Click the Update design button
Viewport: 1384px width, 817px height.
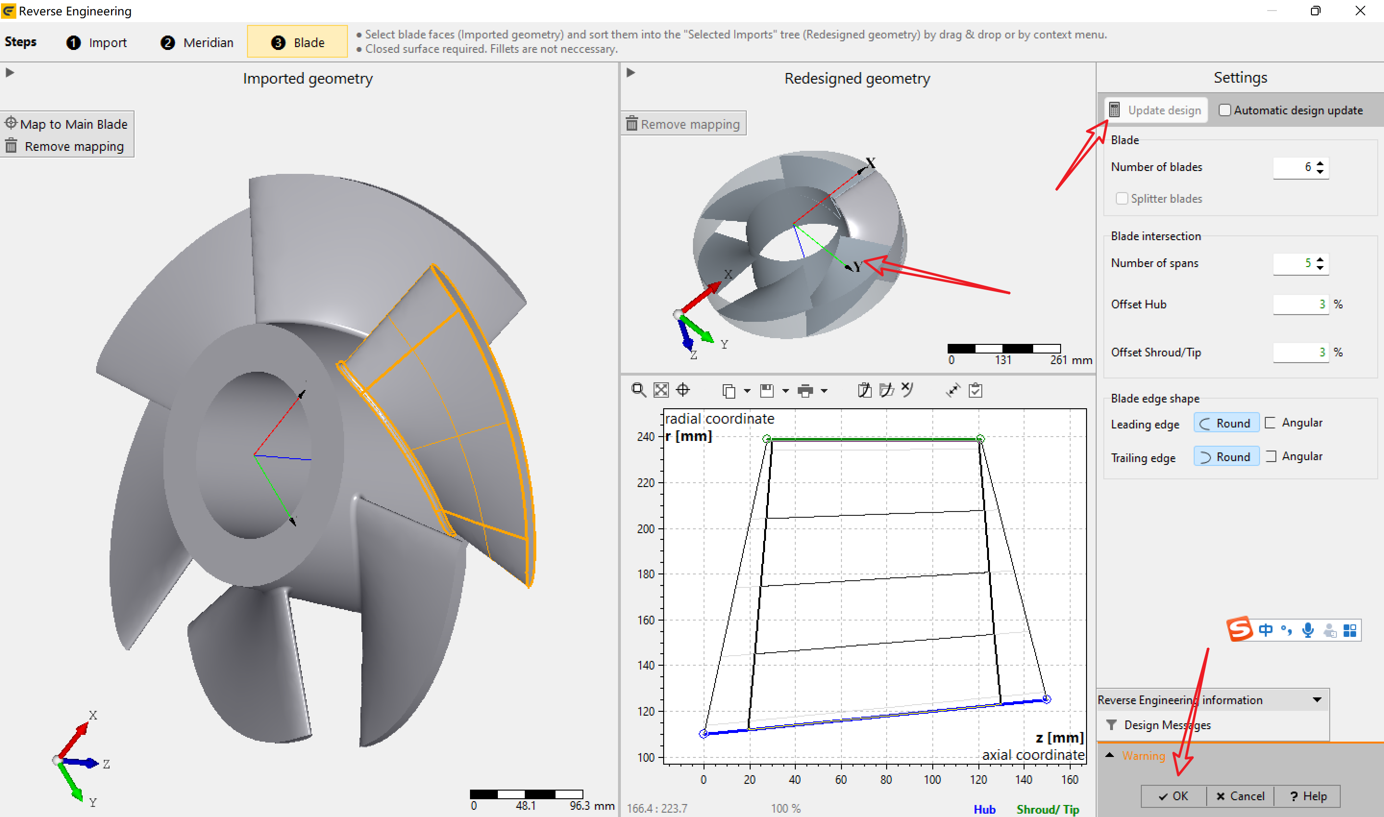point(1156,110)
